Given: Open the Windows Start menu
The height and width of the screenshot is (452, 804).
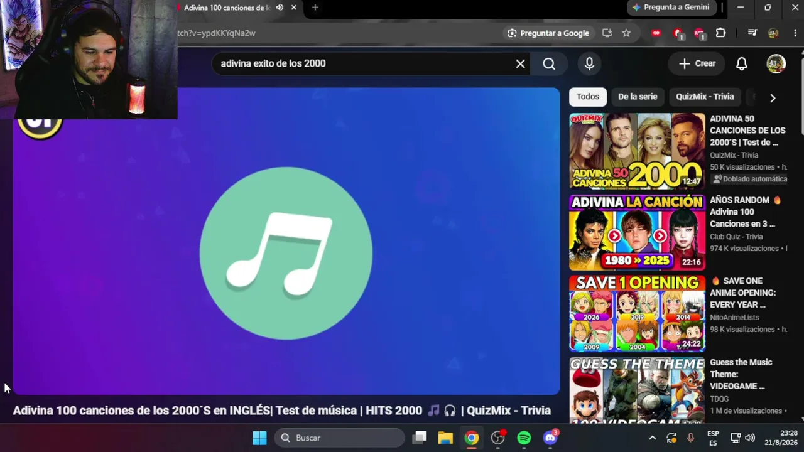Looking at the screenshot, I should 259,438.
